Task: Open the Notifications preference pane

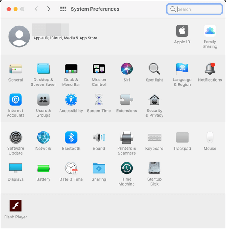Action: 210,69
